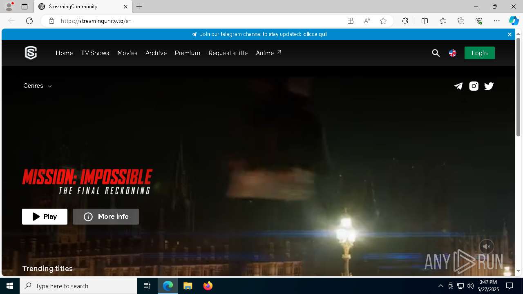The width and height of the screenshot is (523, 294).
Task: Close the StreamingCommunity tab
Action: pos(126,7)
